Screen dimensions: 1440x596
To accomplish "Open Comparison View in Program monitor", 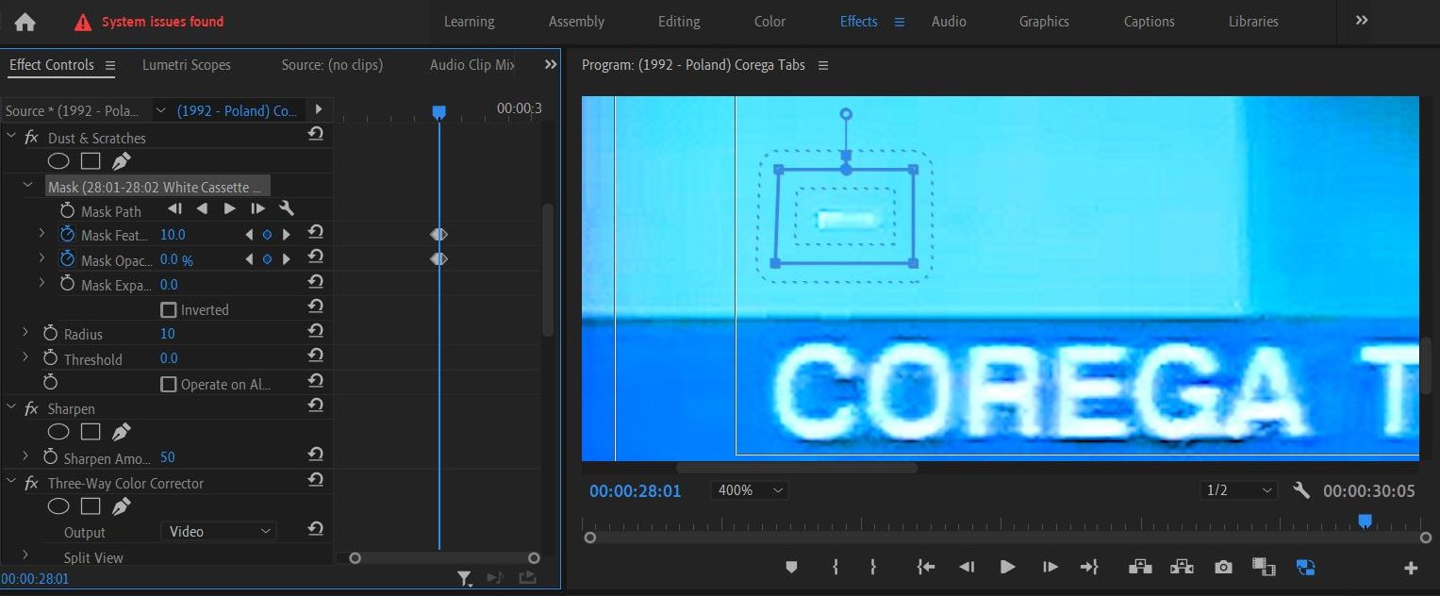I will coord(1264,567).
